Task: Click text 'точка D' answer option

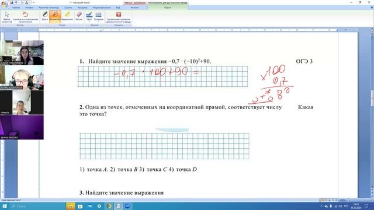Action: tap(186, 170)
